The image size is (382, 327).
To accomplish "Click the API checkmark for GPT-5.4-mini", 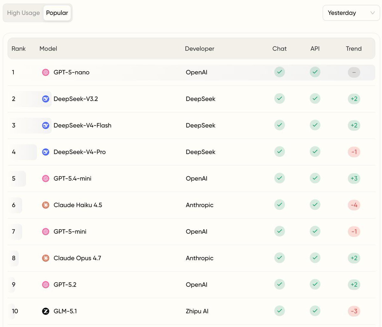I will coord(315,178).
